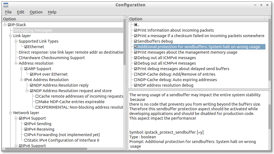Image resolution: width=274 pixels, height=154 pixels.
Task: Uncheck delayed send buffers debug messages
Action: point(136,69)
